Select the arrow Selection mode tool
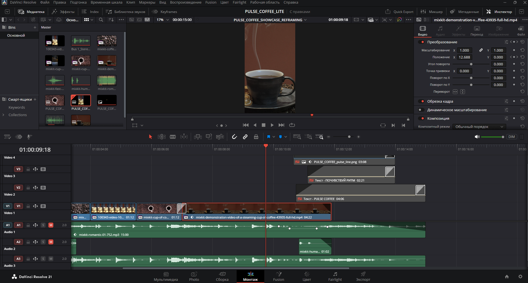The width and height of the screenshot is (528, 283). click(150, 137)
